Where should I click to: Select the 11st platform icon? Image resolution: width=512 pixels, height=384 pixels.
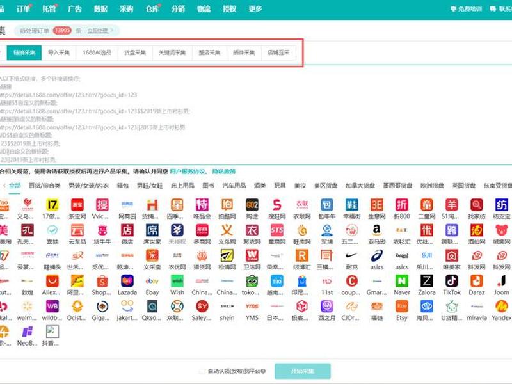tap(327, 281)
